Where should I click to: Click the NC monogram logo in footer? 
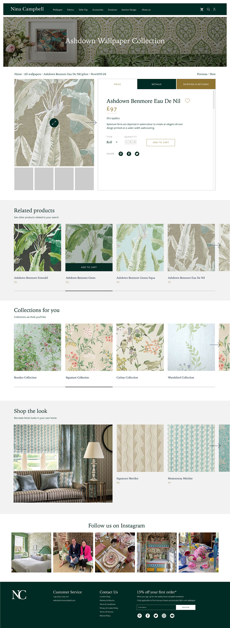tap(19, 595)
